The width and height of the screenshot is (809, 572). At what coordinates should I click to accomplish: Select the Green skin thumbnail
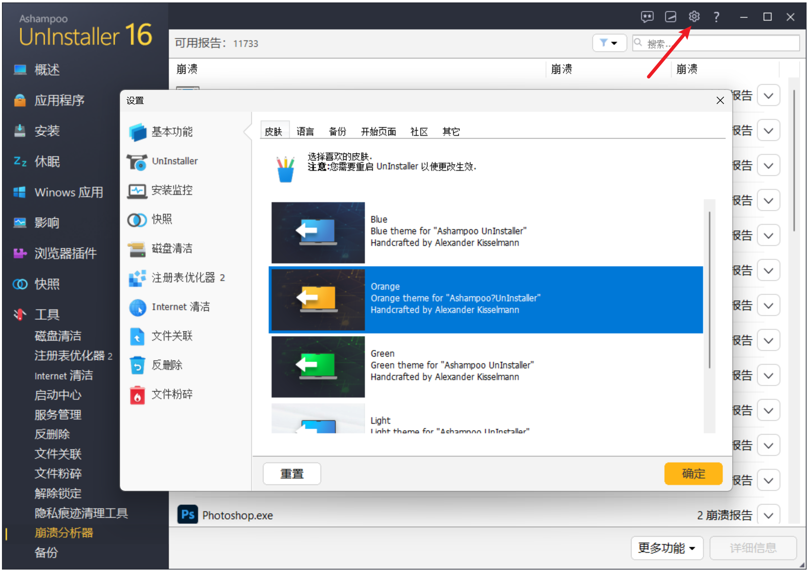[x=318, y=367]
